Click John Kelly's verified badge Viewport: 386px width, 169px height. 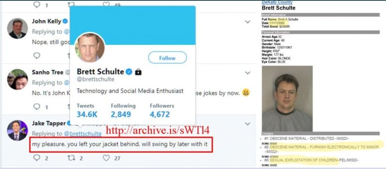(x=65, y=21)
